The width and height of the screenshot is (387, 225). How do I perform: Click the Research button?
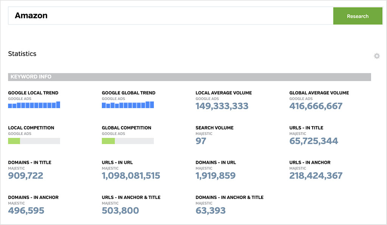(358, 16)
